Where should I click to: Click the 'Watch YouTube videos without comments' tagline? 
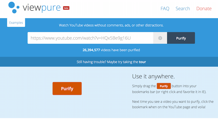(x=111, y=25)
